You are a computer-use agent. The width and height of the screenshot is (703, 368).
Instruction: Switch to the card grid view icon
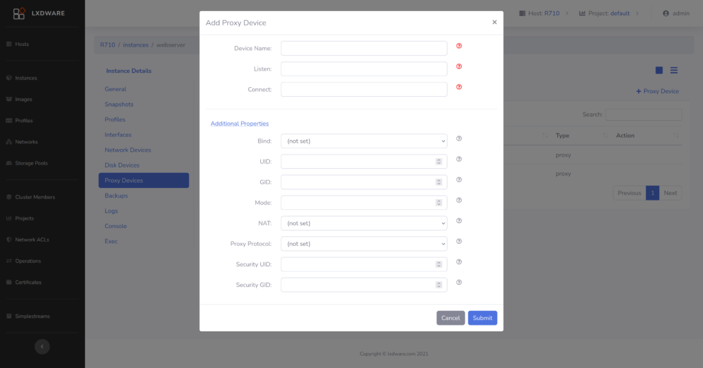click(x=659, y=70)
